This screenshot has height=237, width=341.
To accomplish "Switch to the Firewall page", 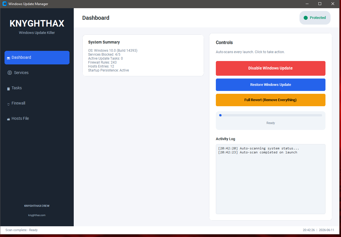I will point(37,103).
